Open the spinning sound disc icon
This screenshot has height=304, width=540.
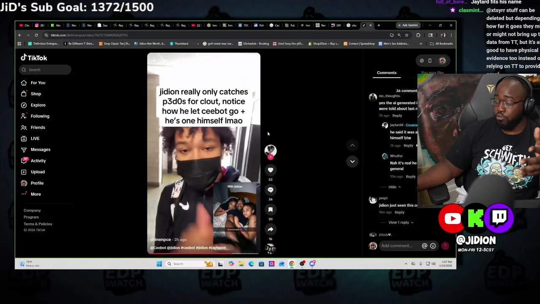coord(270,249)
